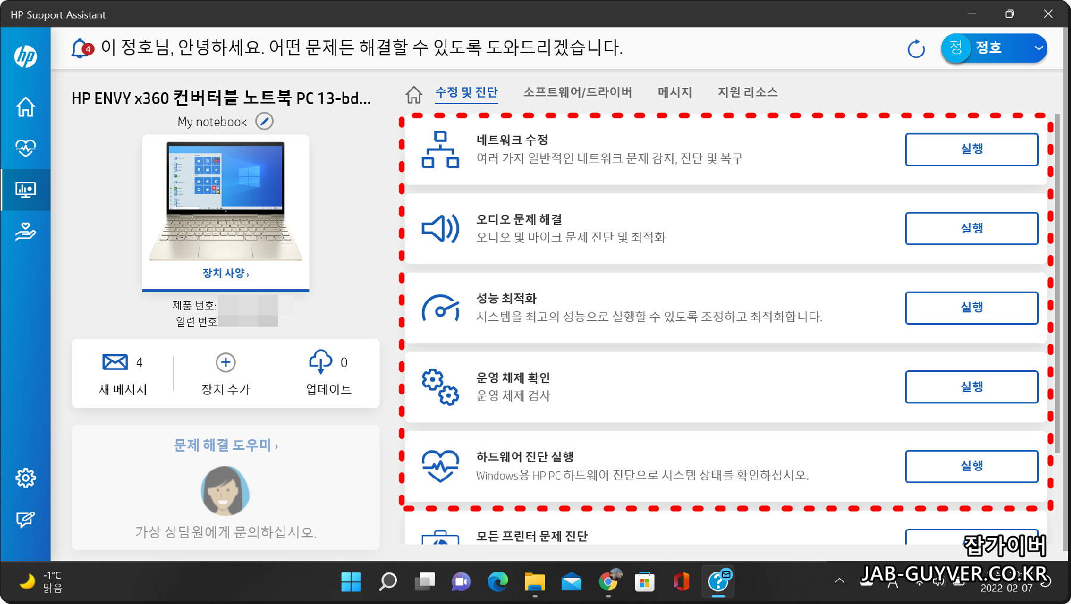The height and width of the screenshot is (604, 1071).
Task: Open settings gear in left sidebar
Action: pos(26,478)
